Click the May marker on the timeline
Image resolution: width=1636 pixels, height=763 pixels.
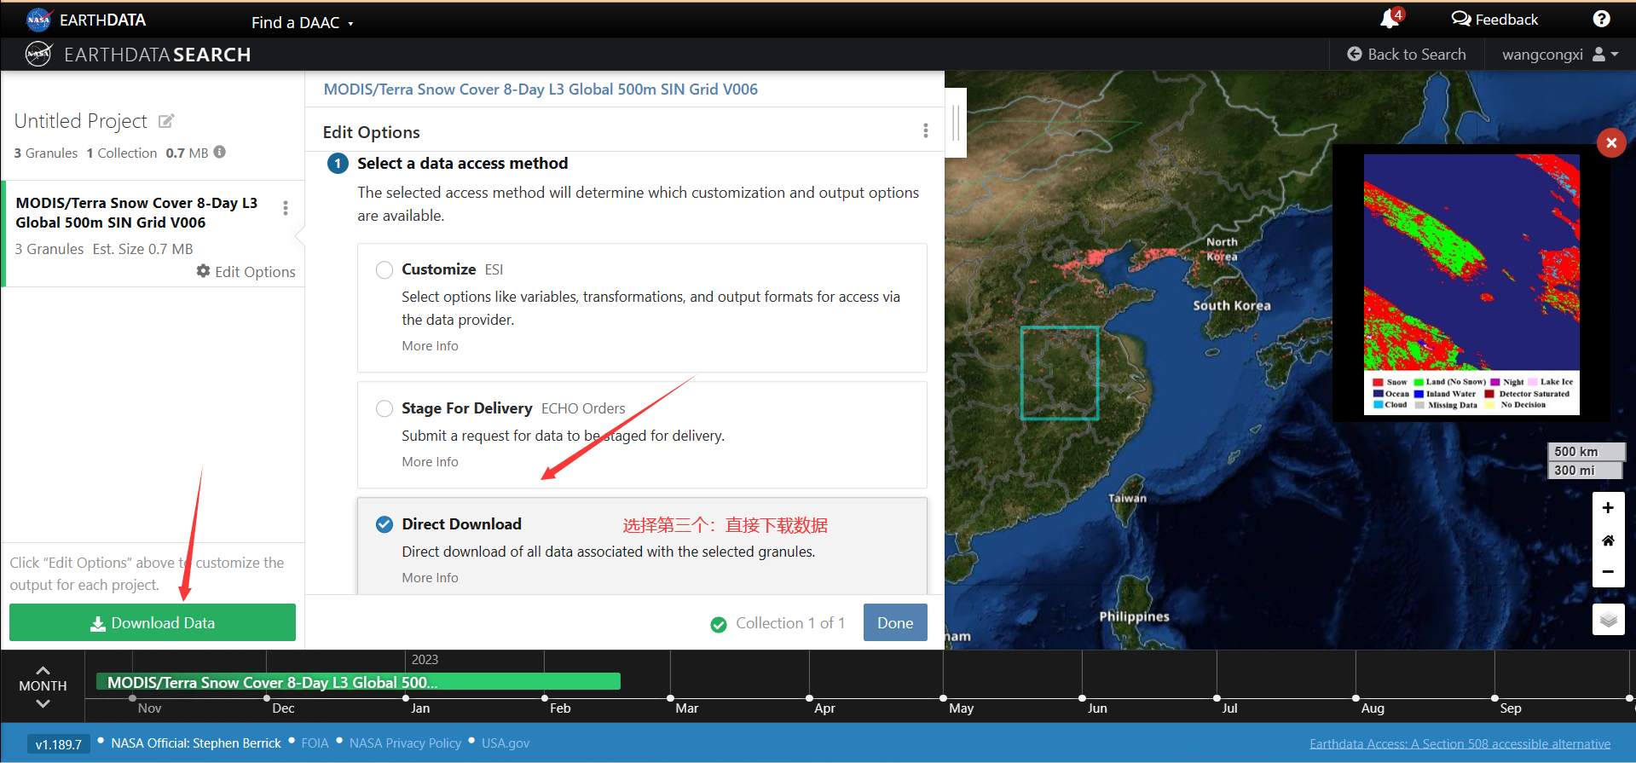[x=961, y=708]
